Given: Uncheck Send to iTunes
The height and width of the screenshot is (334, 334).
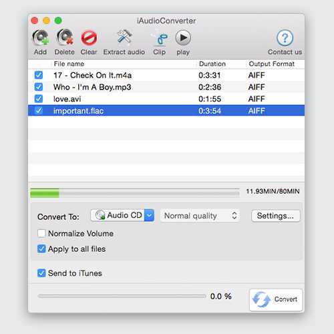Looking at the screenshot, I should pyautogui.click(x=41, y=273).
